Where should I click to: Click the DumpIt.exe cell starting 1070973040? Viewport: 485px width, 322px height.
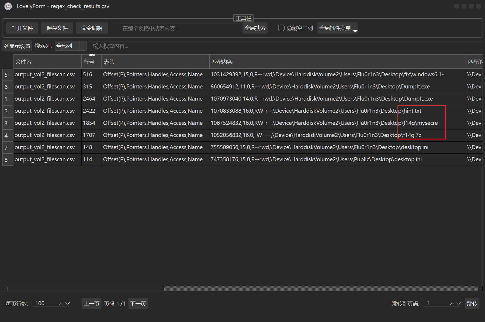[337, 99]
